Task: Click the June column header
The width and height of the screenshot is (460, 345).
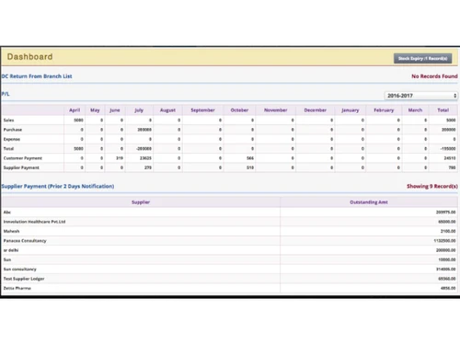Action: 115,110
